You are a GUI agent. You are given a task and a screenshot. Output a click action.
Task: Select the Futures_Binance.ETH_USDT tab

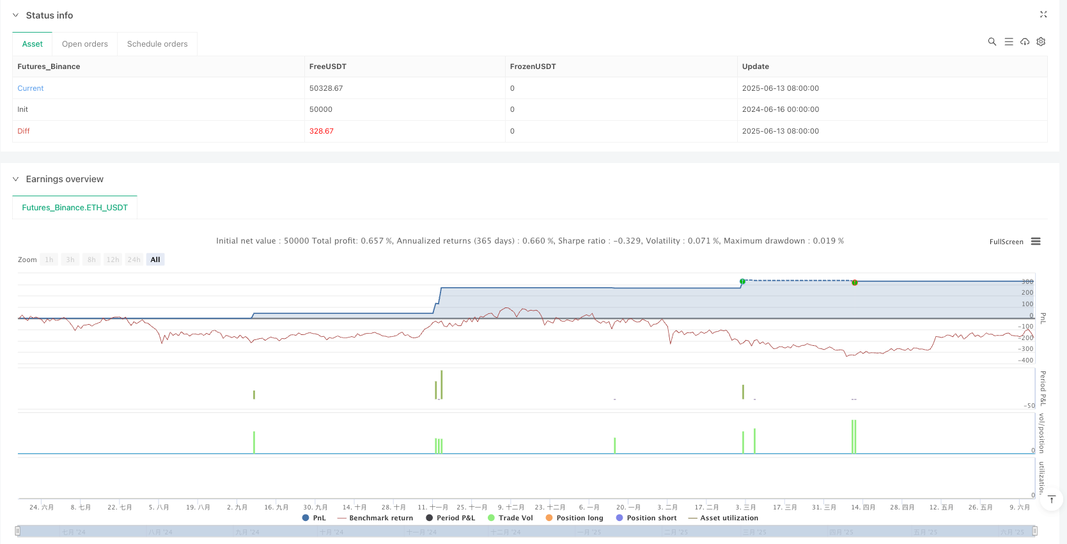(x=75, y=208)
